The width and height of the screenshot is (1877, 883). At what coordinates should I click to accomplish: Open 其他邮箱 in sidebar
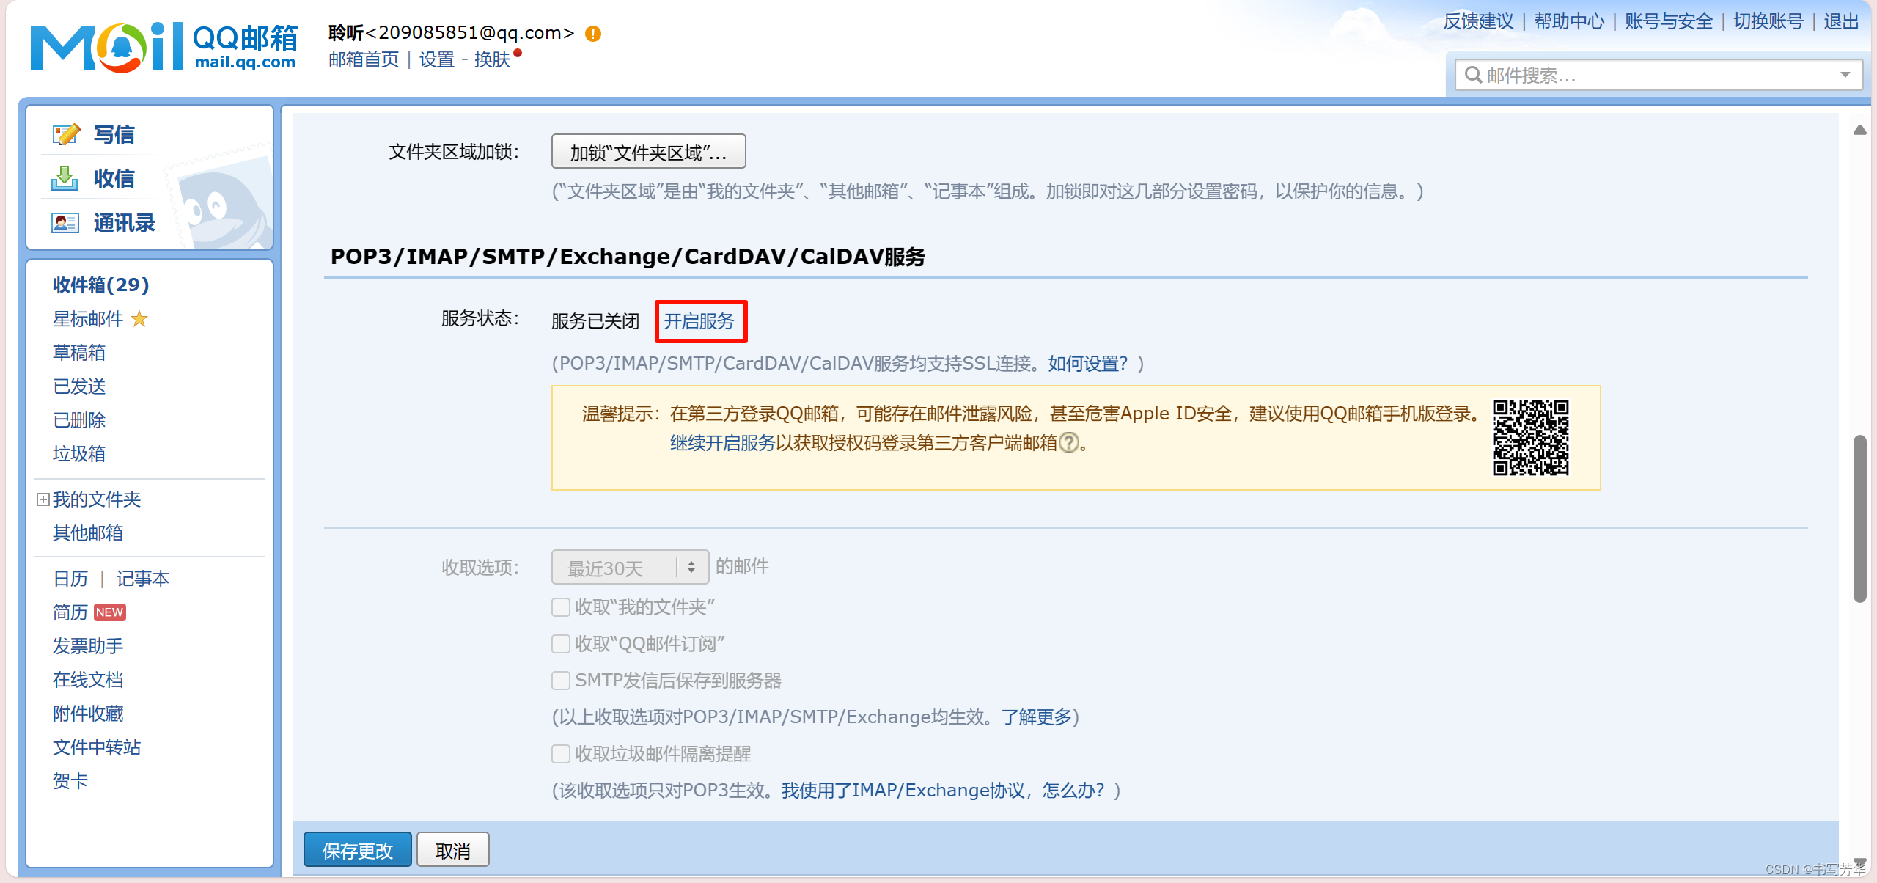click(88, 533)
